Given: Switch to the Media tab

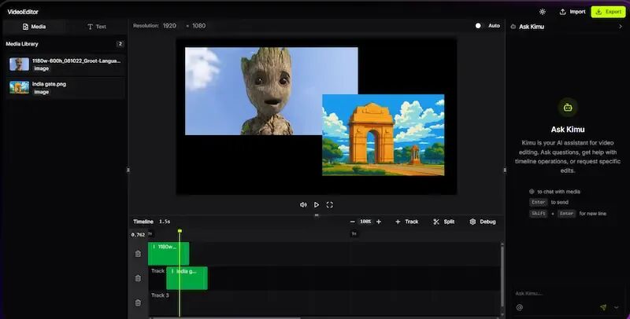Looking at the screenshot, I should point(34,27).
